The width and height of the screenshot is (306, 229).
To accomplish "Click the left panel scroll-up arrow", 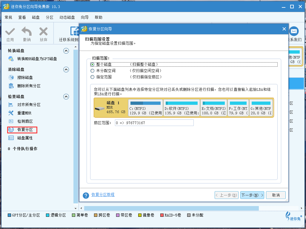I will pyautogui.click(x=76, y=47).
